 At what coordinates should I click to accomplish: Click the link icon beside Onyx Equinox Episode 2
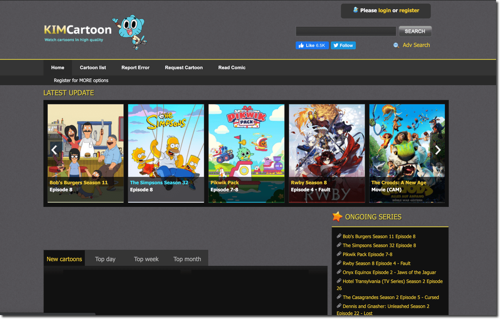click(x=339, y=272)
